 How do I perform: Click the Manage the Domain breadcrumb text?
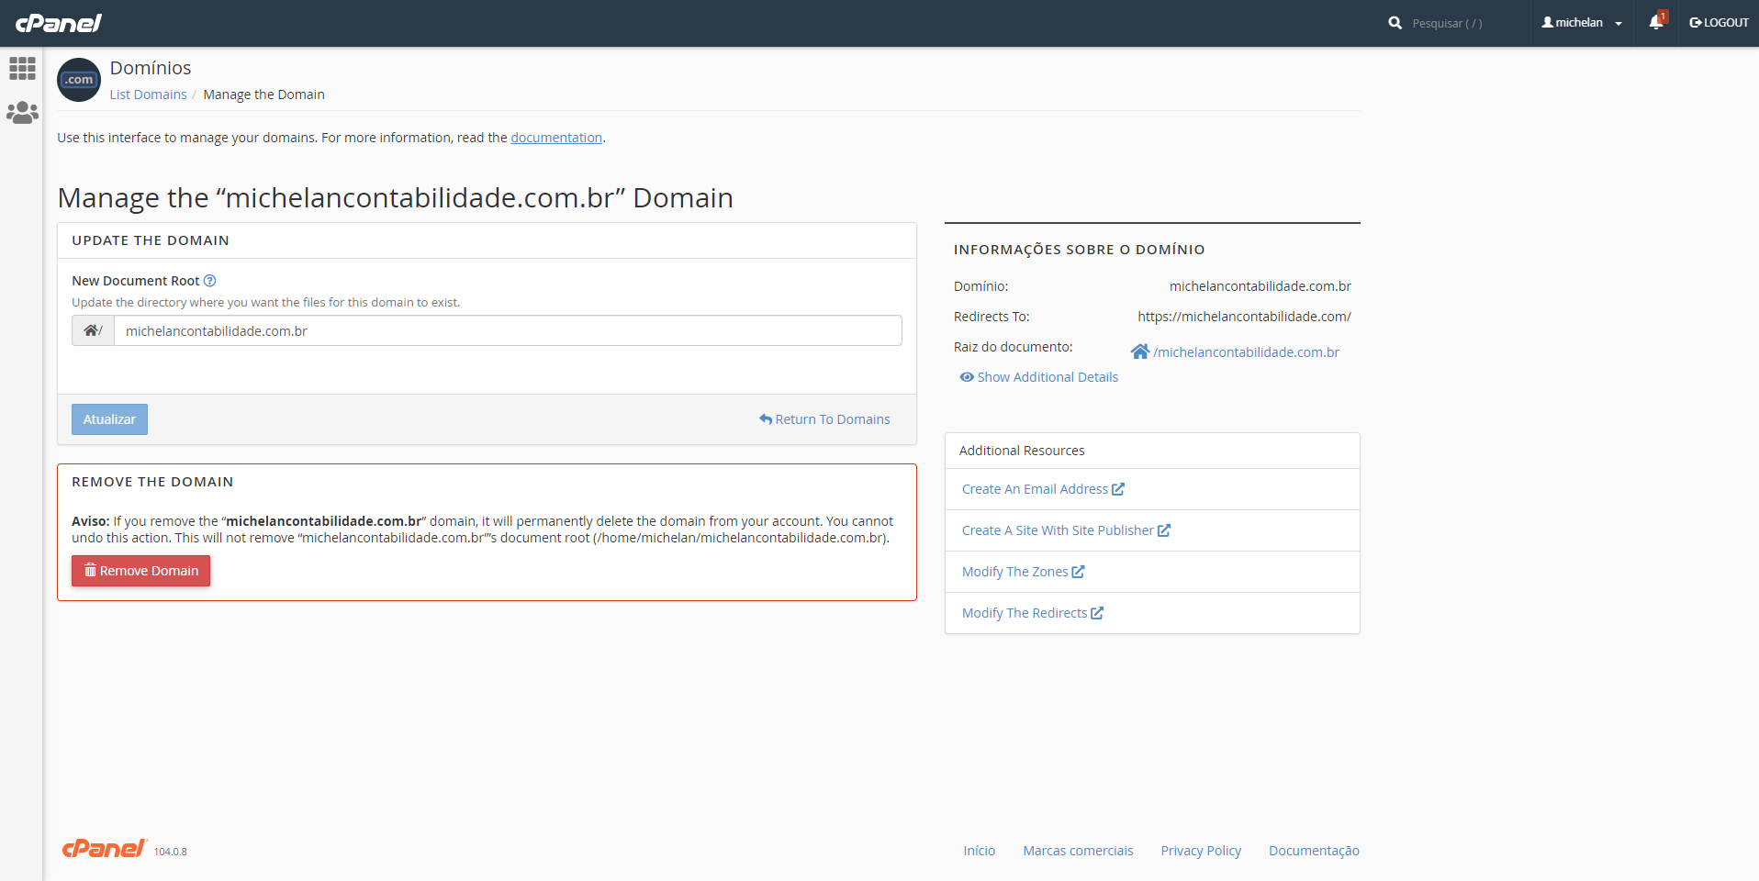click(x=263, y=95)
